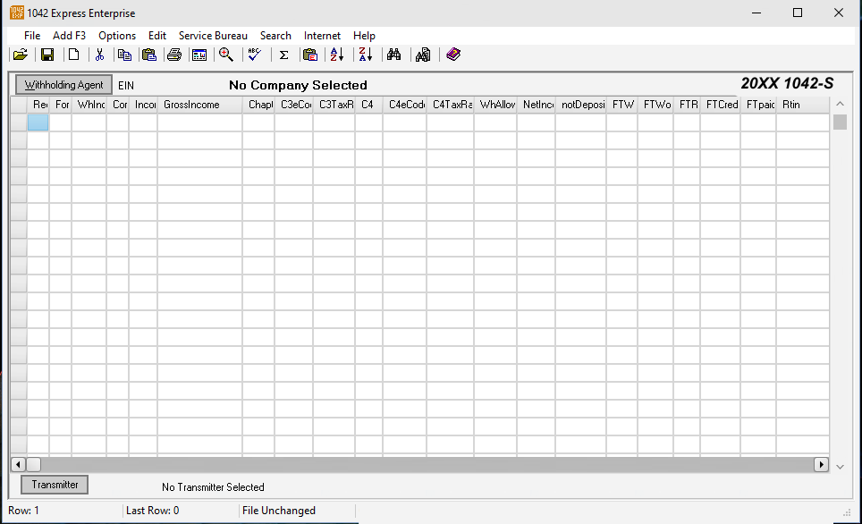The height and width of the screenshot is (524, 862).
Task: Create a new blank document
Action: click(74, 55)
